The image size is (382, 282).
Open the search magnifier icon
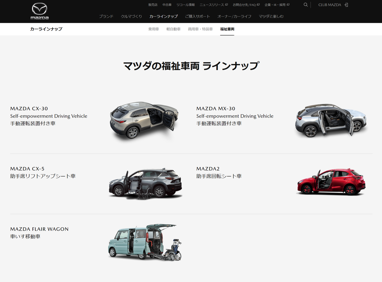[306, 5]
